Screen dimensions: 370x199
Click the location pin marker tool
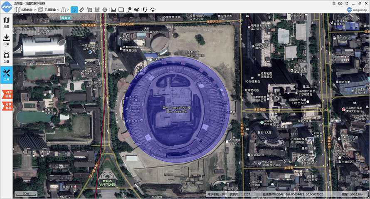[x=129, y=10]
